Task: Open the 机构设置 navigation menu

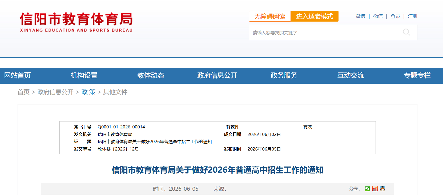Action: 84,75
